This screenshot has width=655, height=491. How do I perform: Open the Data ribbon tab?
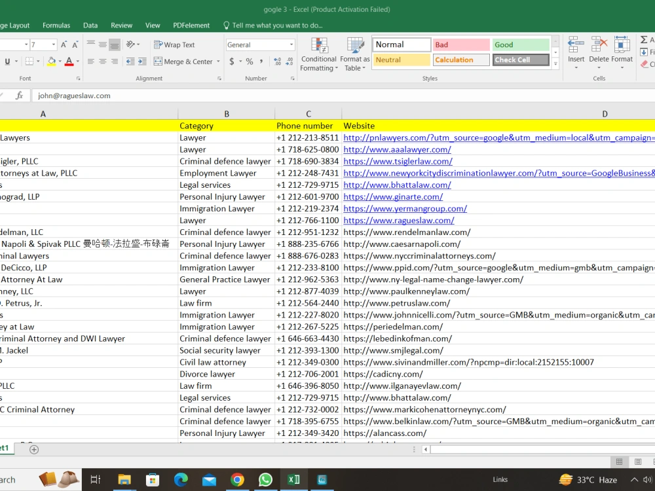pyautogui.click(x=90, y=26)
